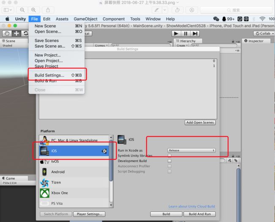The height and width of the screenshot is (222, 275).
Task: Open Learn about Unity Cloud Build link
Action: point(192,206)
